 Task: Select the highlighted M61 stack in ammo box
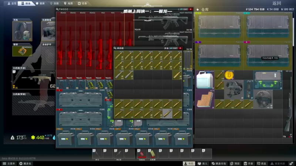tap(168, 114)
